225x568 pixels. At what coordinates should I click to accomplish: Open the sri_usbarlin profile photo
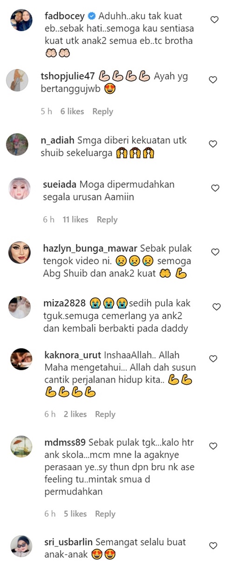(21, 546)
